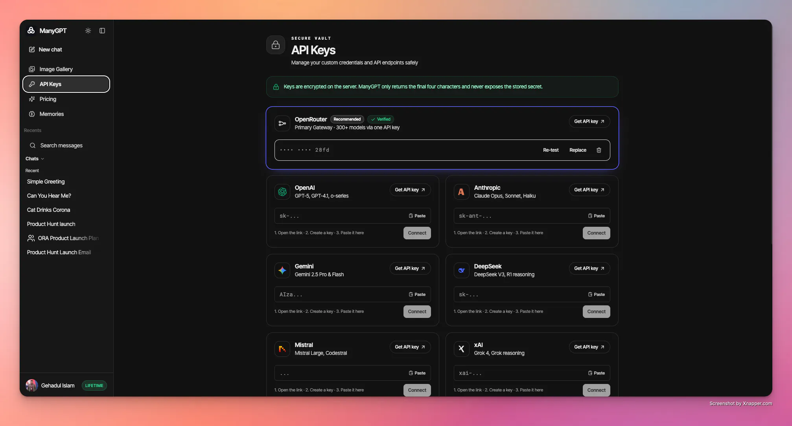Collapse the Chats section chevron
The height and width of the screenshot is (426, 792).
(x=42, y=159)
